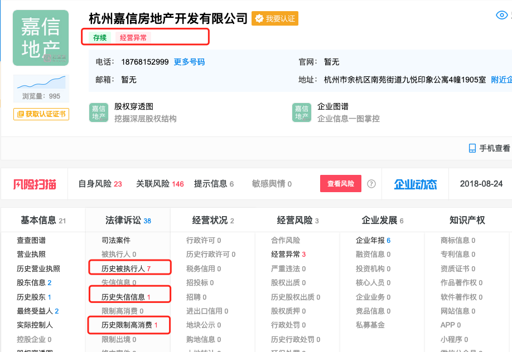Image resolution: width=512 pixels, height=352 pixels.
Task: Click the 行政许可 0 entry
Action: click(x=204, y=241)
